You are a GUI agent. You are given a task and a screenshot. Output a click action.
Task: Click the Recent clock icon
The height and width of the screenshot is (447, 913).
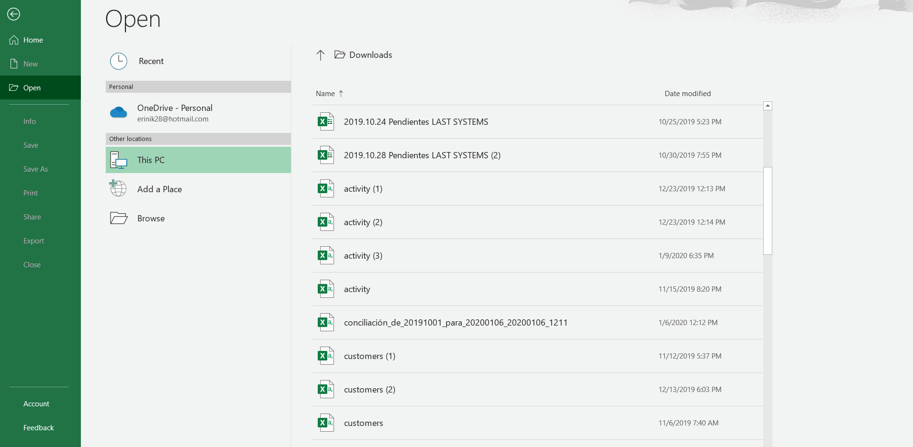coord(118,61)
